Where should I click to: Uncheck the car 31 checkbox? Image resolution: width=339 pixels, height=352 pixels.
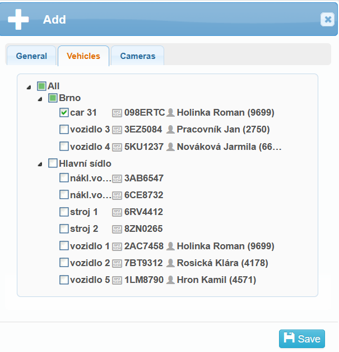click(x=64, y=113)
